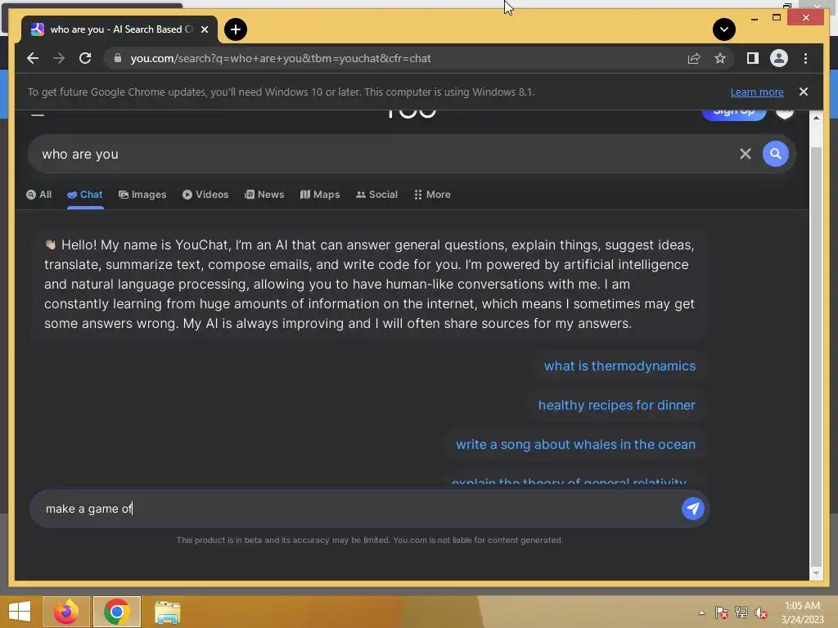Open the Learn more link
This screenshot has height=628, width=838.
[x=757, y=92]
